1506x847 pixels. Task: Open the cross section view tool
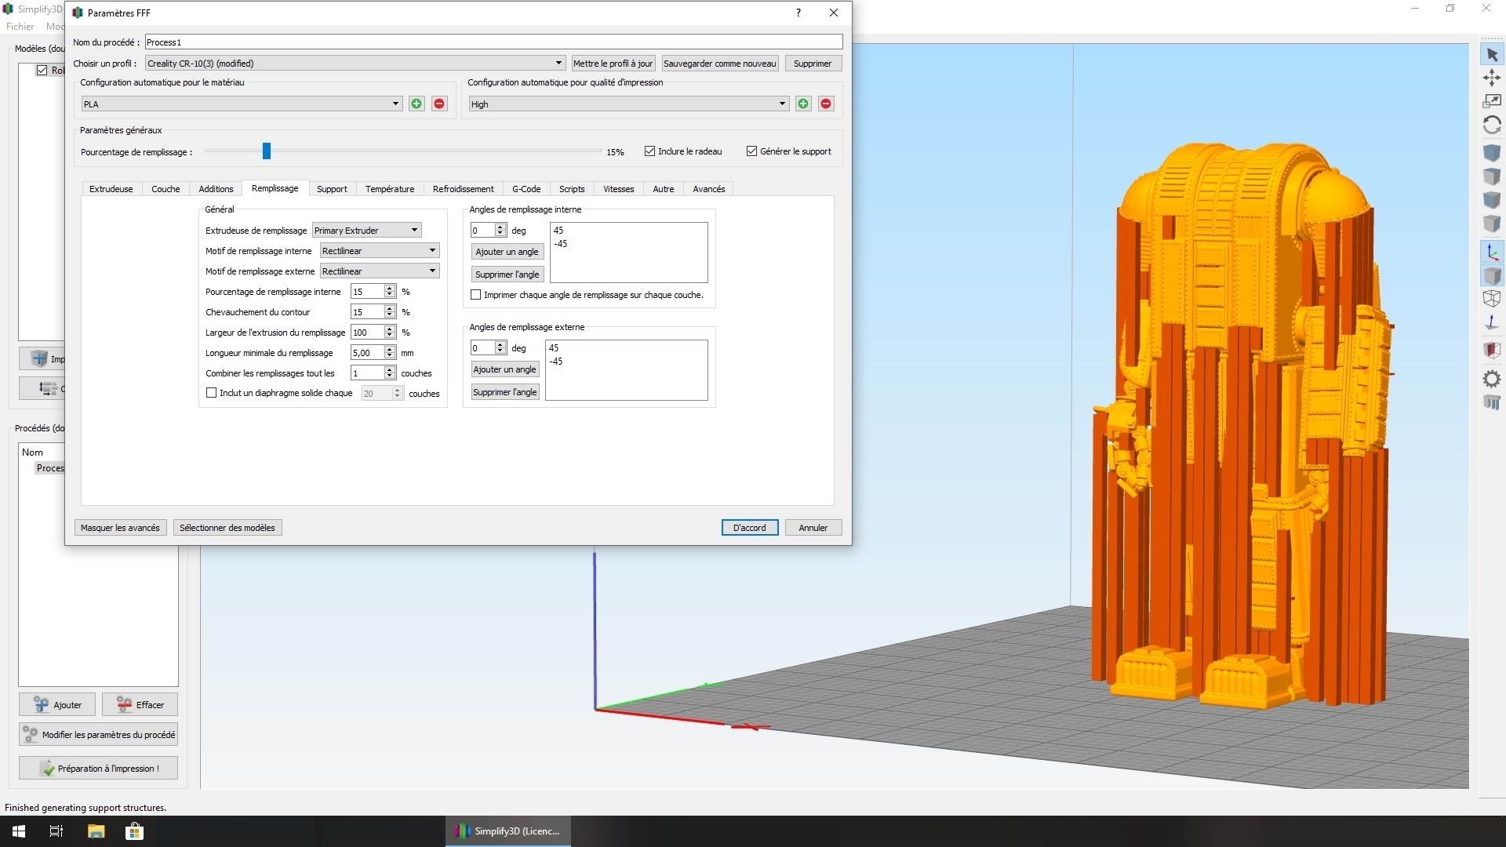click(x=1492, y=350)
